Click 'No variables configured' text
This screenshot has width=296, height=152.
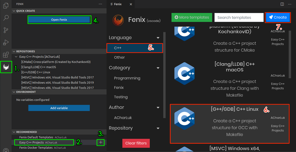click(x=33, y=100)
